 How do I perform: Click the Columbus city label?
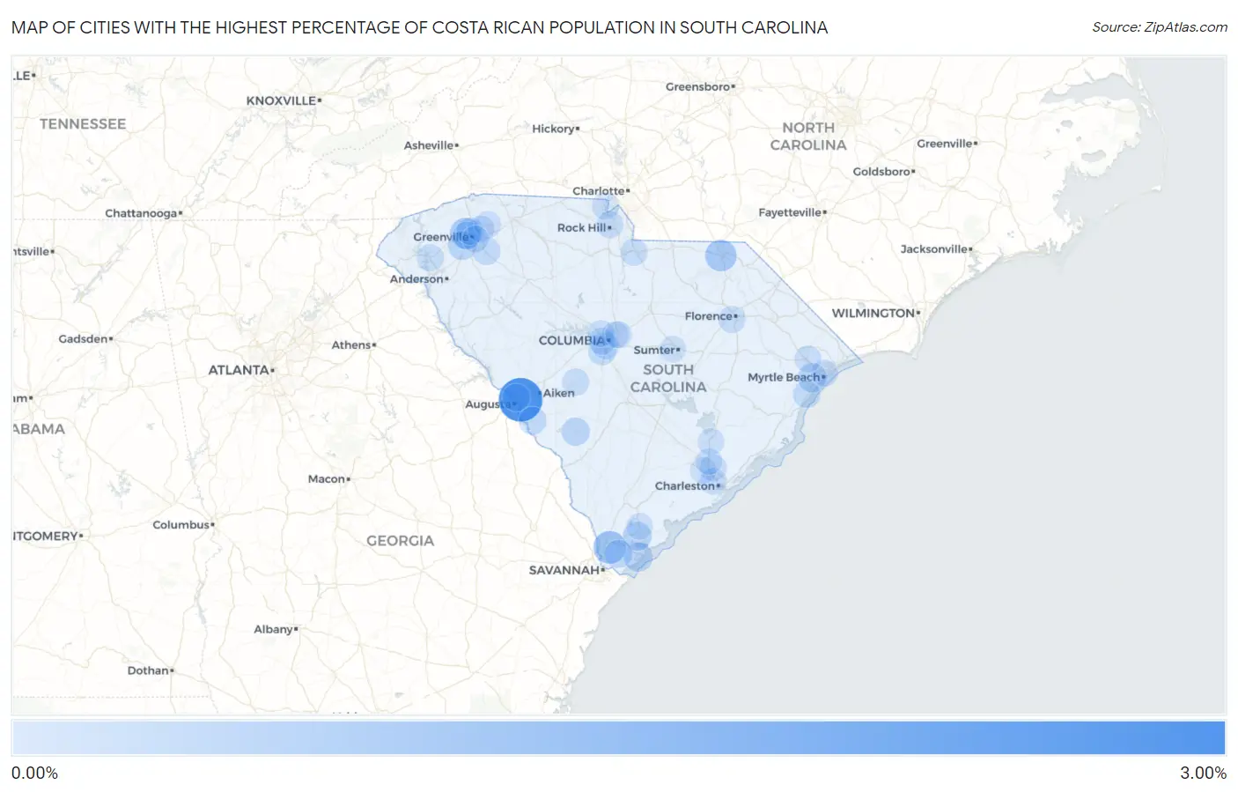pyautogui.click(x=181, y=525)
